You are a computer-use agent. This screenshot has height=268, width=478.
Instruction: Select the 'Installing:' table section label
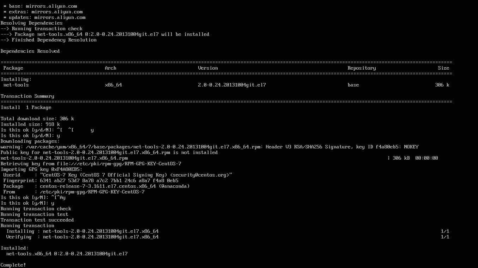(x=16, y=79)
